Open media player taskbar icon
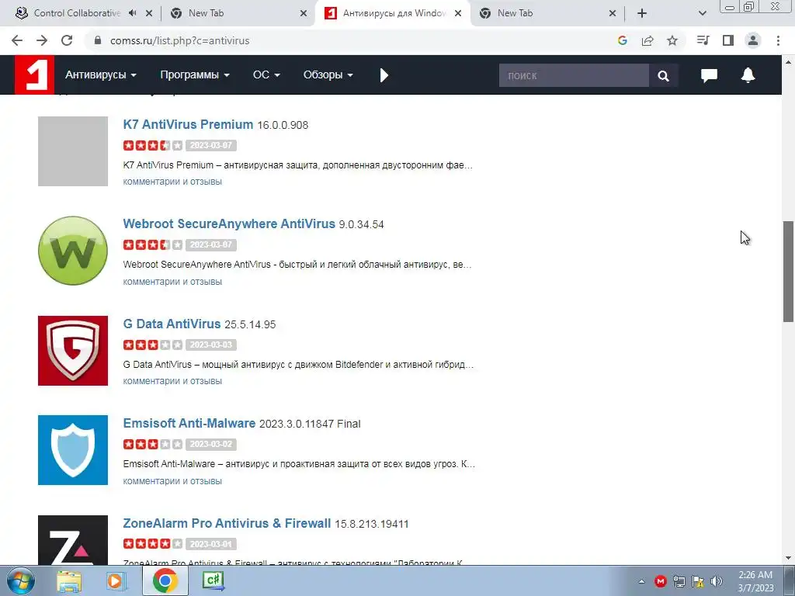Screen dimensions: 795x596 116,581
